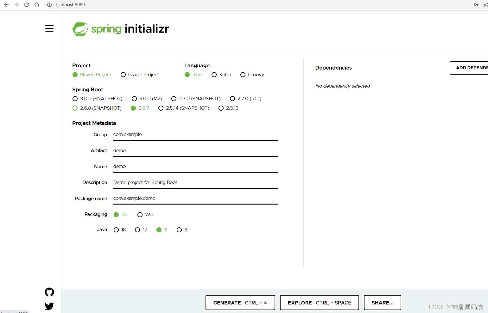Choose Kotlin language
This screenshot has width=488, height=313.
pos(221,75)
